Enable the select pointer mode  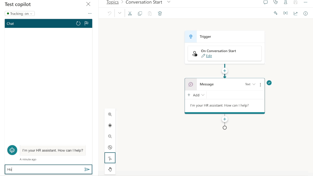coord(110,158)
